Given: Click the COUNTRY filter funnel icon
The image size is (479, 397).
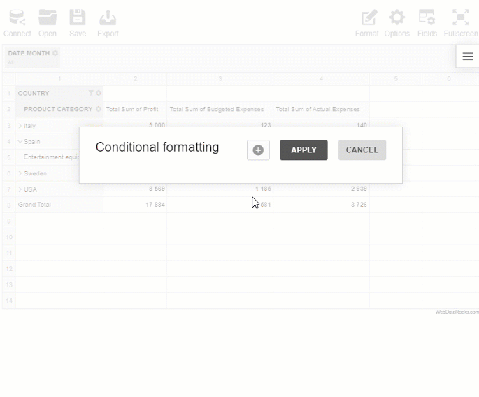Looking at the screenshot, I should 91,93.
